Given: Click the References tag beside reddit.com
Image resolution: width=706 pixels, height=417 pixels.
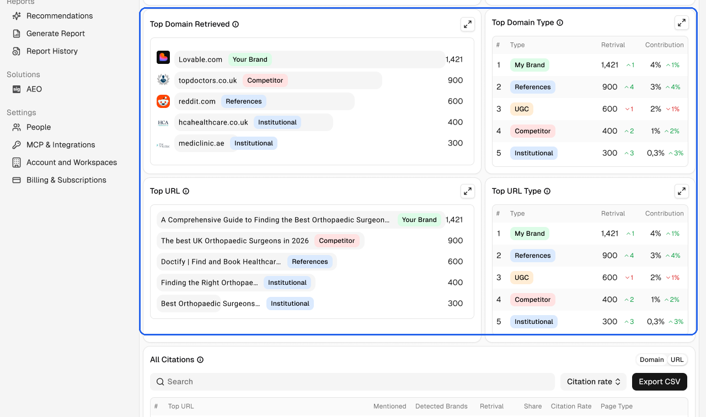Looking at the screenshot, I should pos(244,101).
